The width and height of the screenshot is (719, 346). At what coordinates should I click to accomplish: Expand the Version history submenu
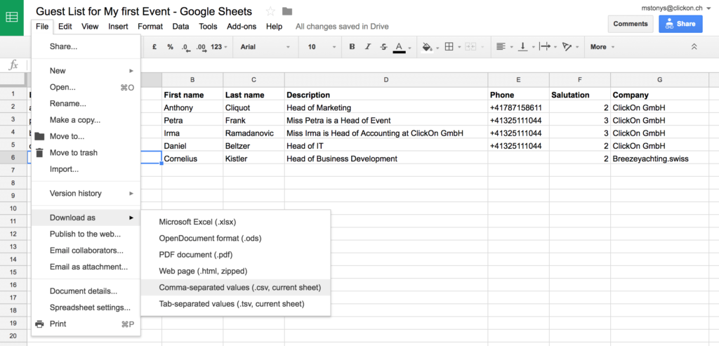click(86, 194)
